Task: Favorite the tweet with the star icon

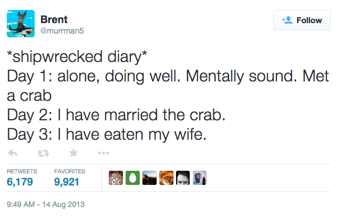Action: 74,153
